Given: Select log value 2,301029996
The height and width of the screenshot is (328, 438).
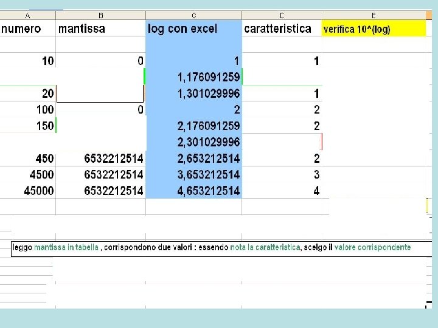Looking at the screenshot, I should (x=193, y=142).
